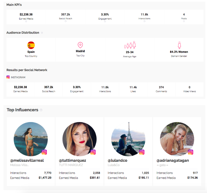Image resolution: width=207 pixels, height=193 pixels.
Task: Open @adrianagatagan profile link
Action: pyautogui.click(x=172, y=160)
